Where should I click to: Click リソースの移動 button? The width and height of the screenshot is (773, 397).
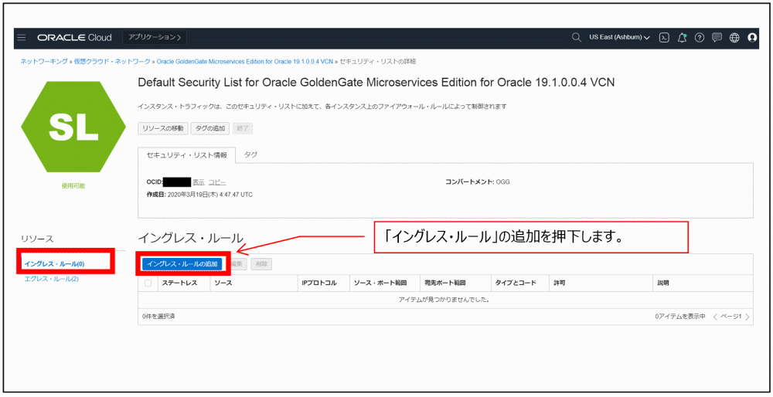pyautogui.click(x=162, y=128)
